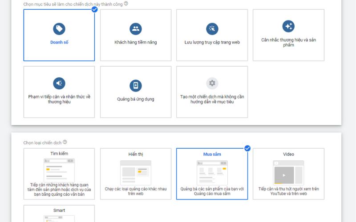
Task: Click the gear icon for campaign without goal
Action: (x=212, y=83)
